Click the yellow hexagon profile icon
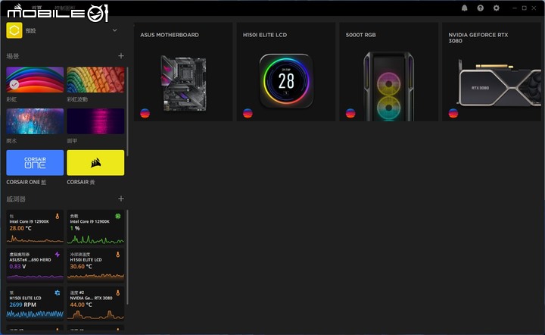 click(x=14, y=30)
